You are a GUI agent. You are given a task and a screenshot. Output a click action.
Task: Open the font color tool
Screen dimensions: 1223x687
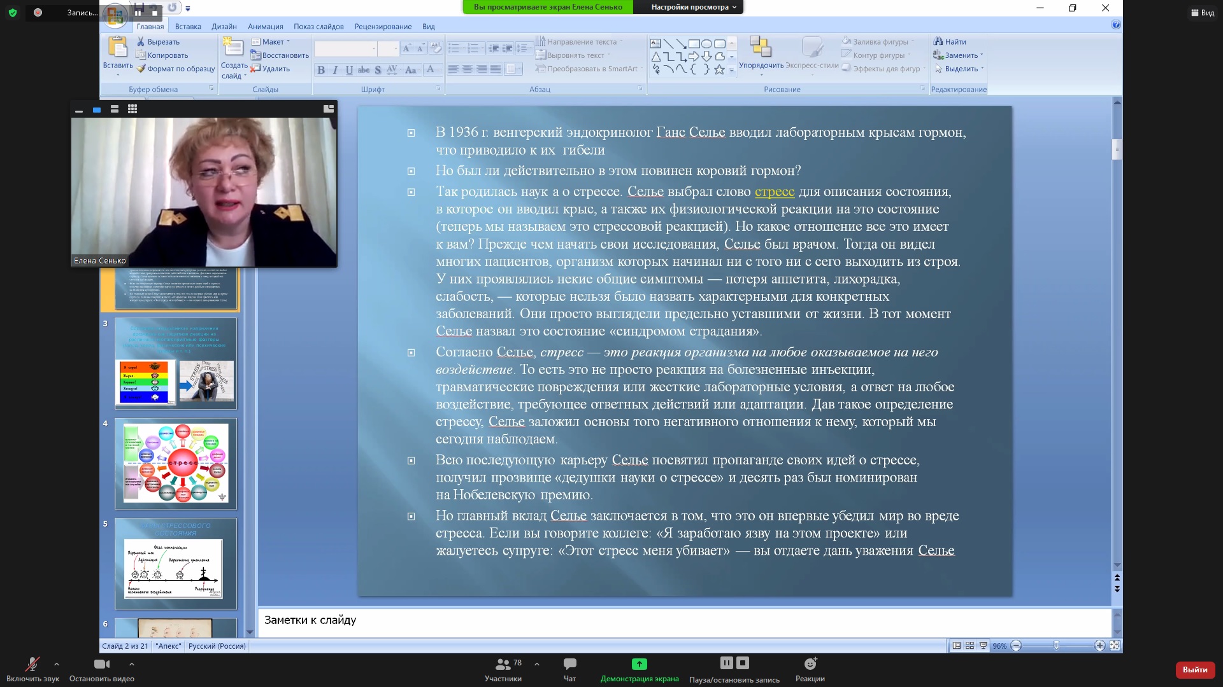432,69
